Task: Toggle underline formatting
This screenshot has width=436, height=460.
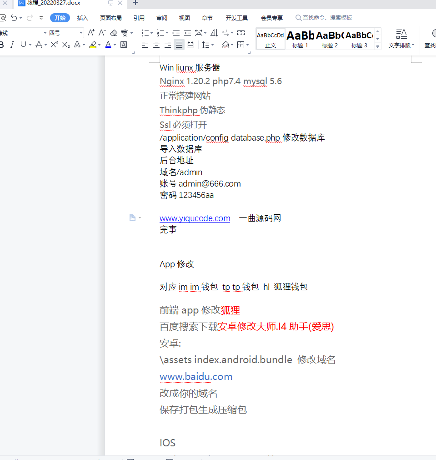Action: 23,45
